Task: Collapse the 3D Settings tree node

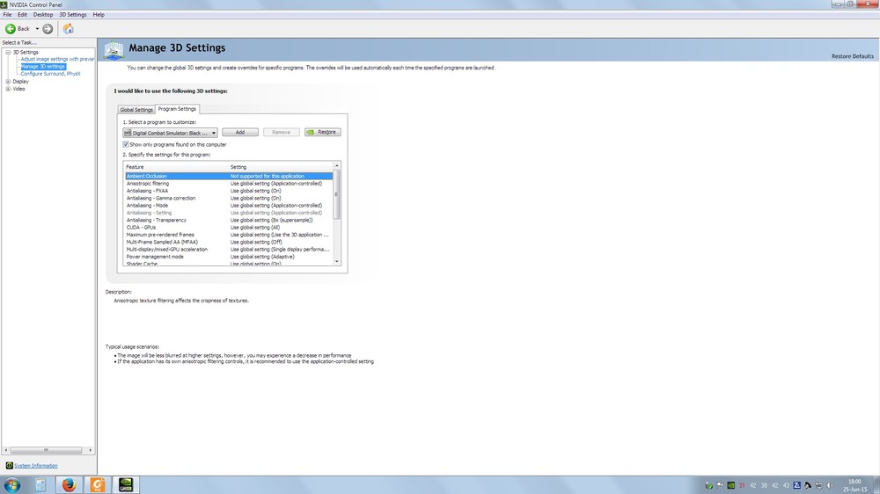Action: [x=8, y=52]
